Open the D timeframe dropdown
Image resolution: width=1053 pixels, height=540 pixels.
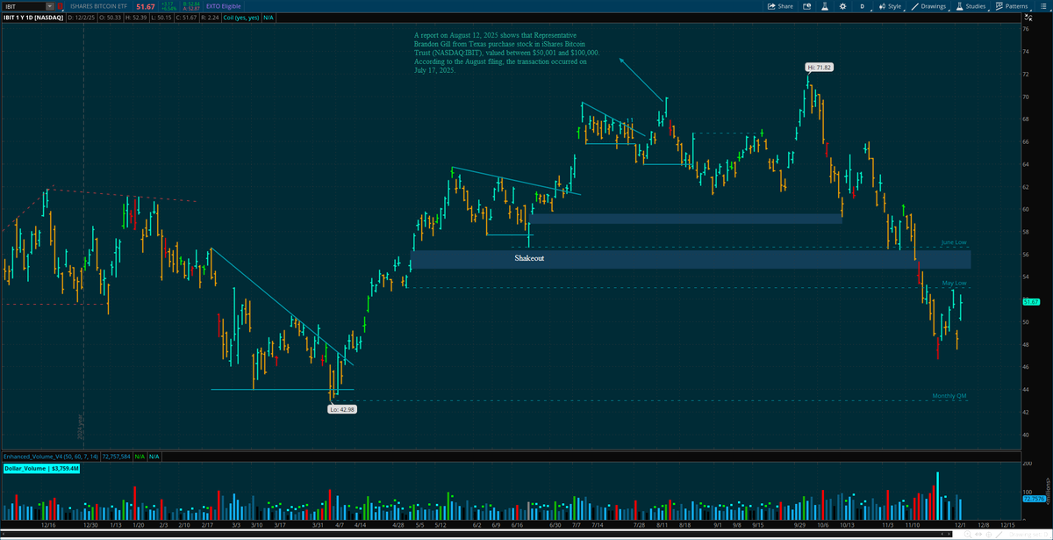pos(863,6)
